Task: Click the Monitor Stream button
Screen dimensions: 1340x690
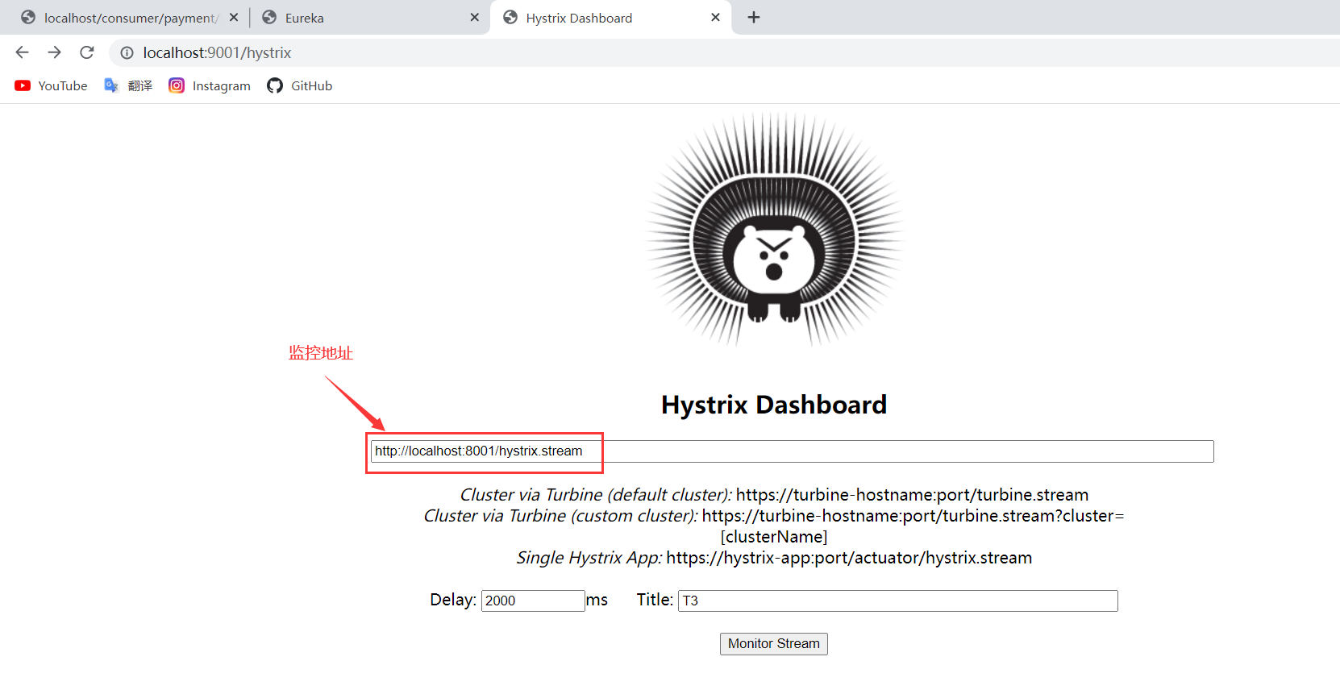Action: coord(774,643)
